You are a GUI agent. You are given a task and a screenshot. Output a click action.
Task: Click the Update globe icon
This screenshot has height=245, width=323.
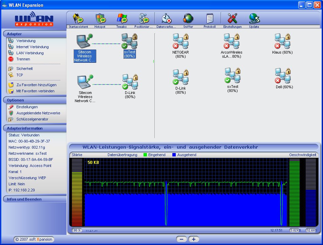(254, 18)
